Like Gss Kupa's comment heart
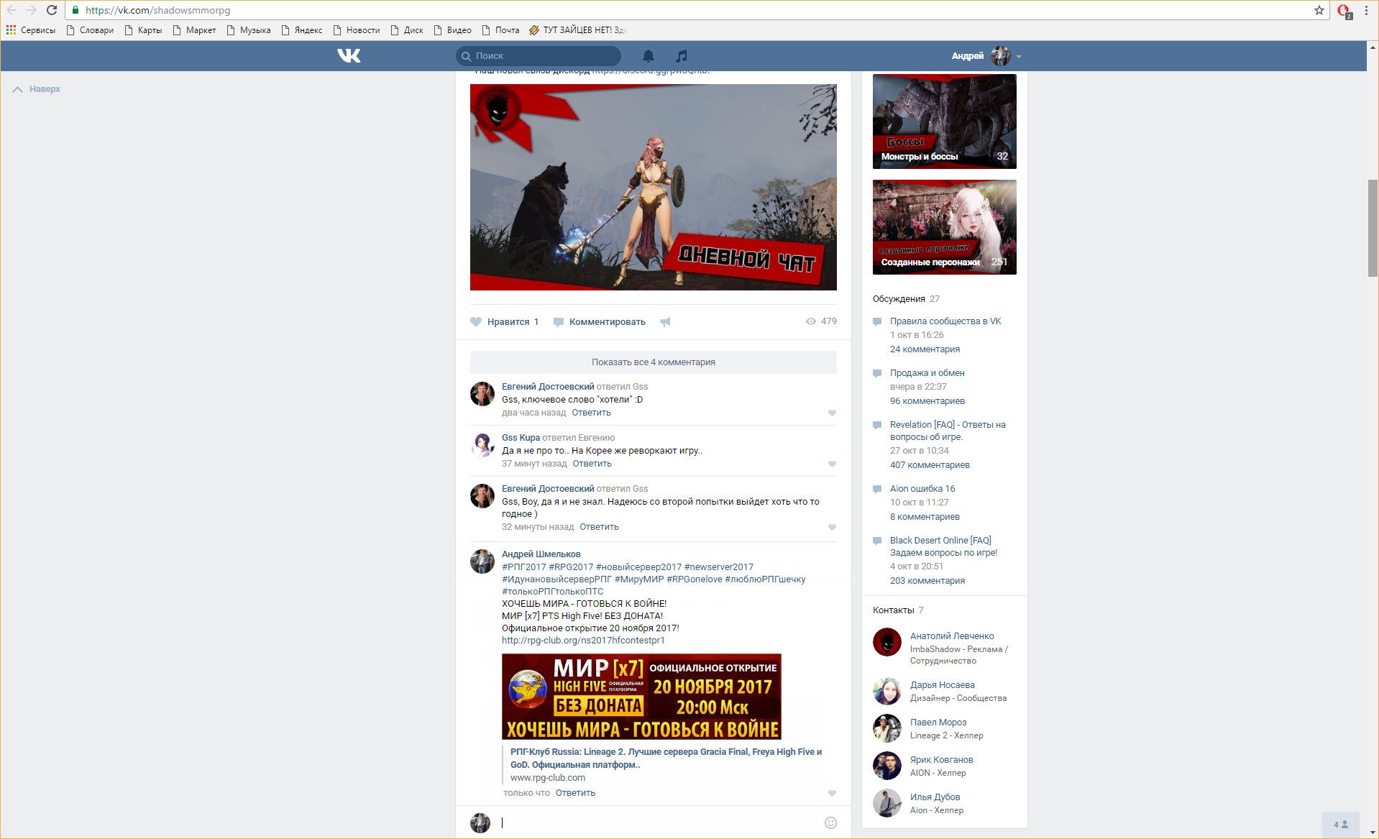This screenshot has height=839, width=1379. pos(832,464)
